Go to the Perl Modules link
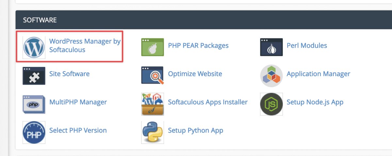 pyautogui.click(x=306, y=45)
